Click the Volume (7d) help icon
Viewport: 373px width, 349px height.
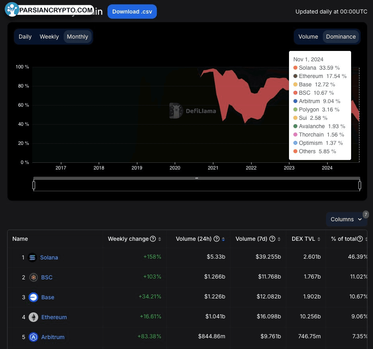pos(272,239)
